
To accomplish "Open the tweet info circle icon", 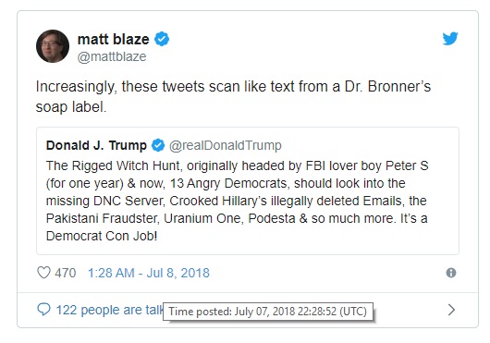I will point(451,273).
